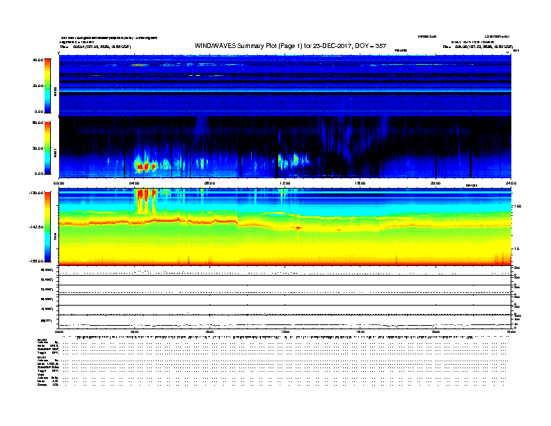Click the 100 frequency tick beside TNR panel
Image resolution: width=551 pixels, height=426 pixels.
click(518, 206)
